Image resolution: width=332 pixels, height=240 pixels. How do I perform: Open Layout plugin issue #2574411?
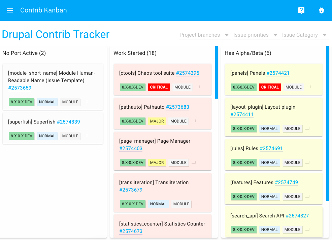[x=242, y=114]
